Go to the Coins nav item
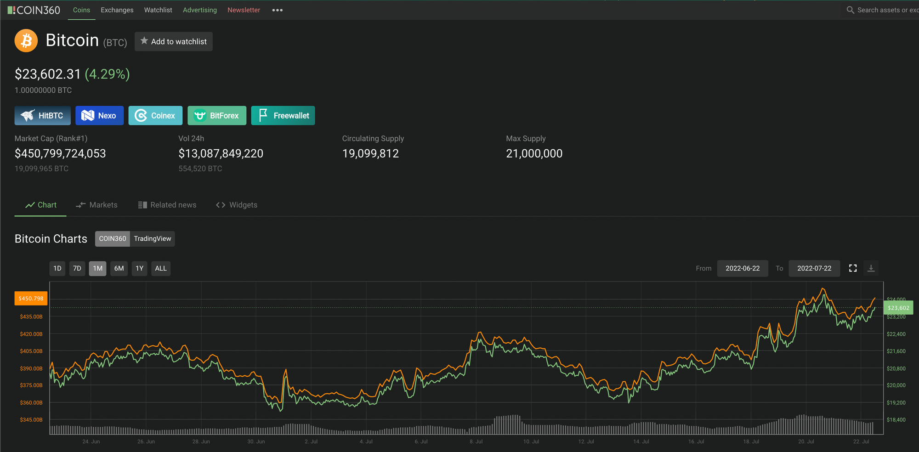This screenshot has height=452, width=919. pos(81,10)
